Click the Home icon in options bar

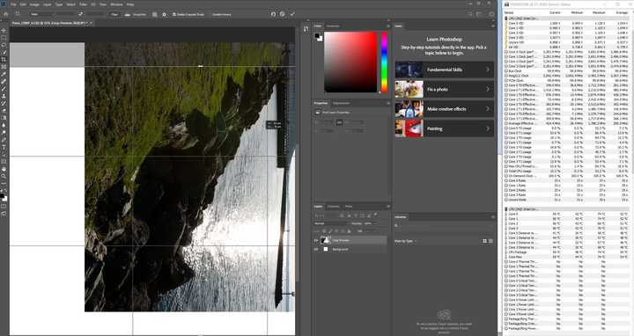(x=5, y=14)
